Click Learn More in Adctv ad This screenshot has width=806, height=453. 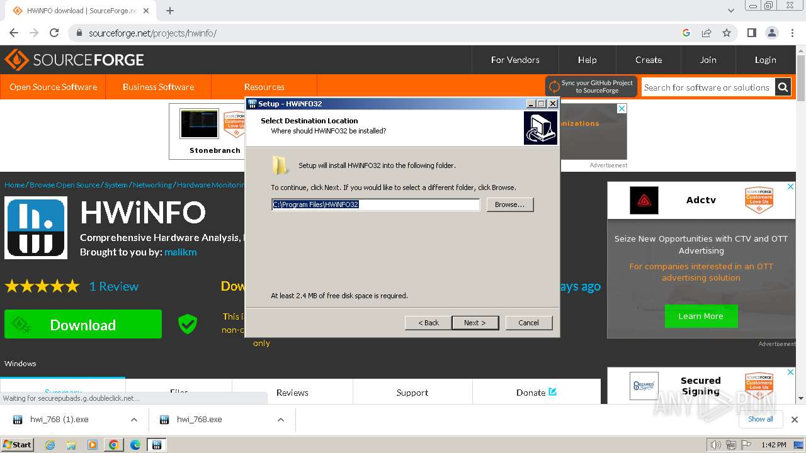click(x=701, y=316)
